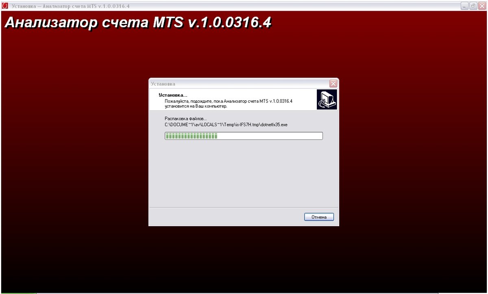Minimize the installer background window

465,6
